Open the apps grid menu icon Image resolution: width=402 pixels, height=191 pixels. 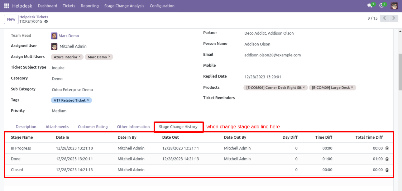tap(7, 6)
